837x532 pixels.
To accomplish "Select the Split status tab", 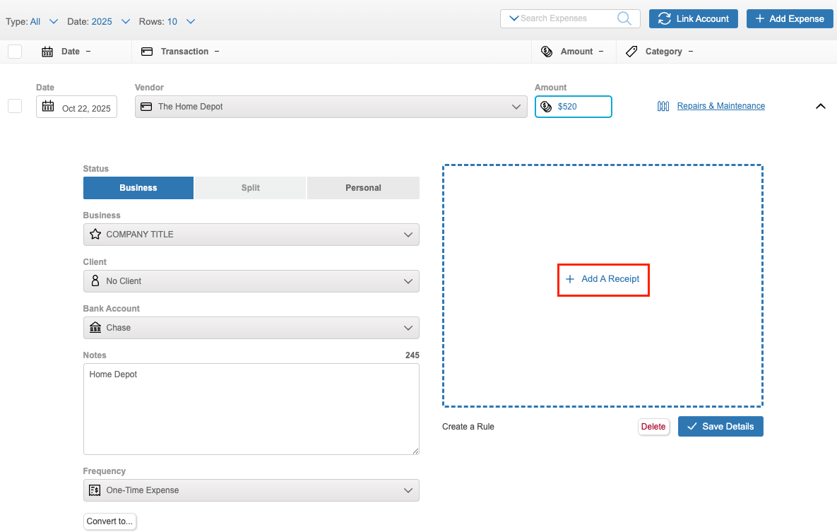I will (250, 188).
